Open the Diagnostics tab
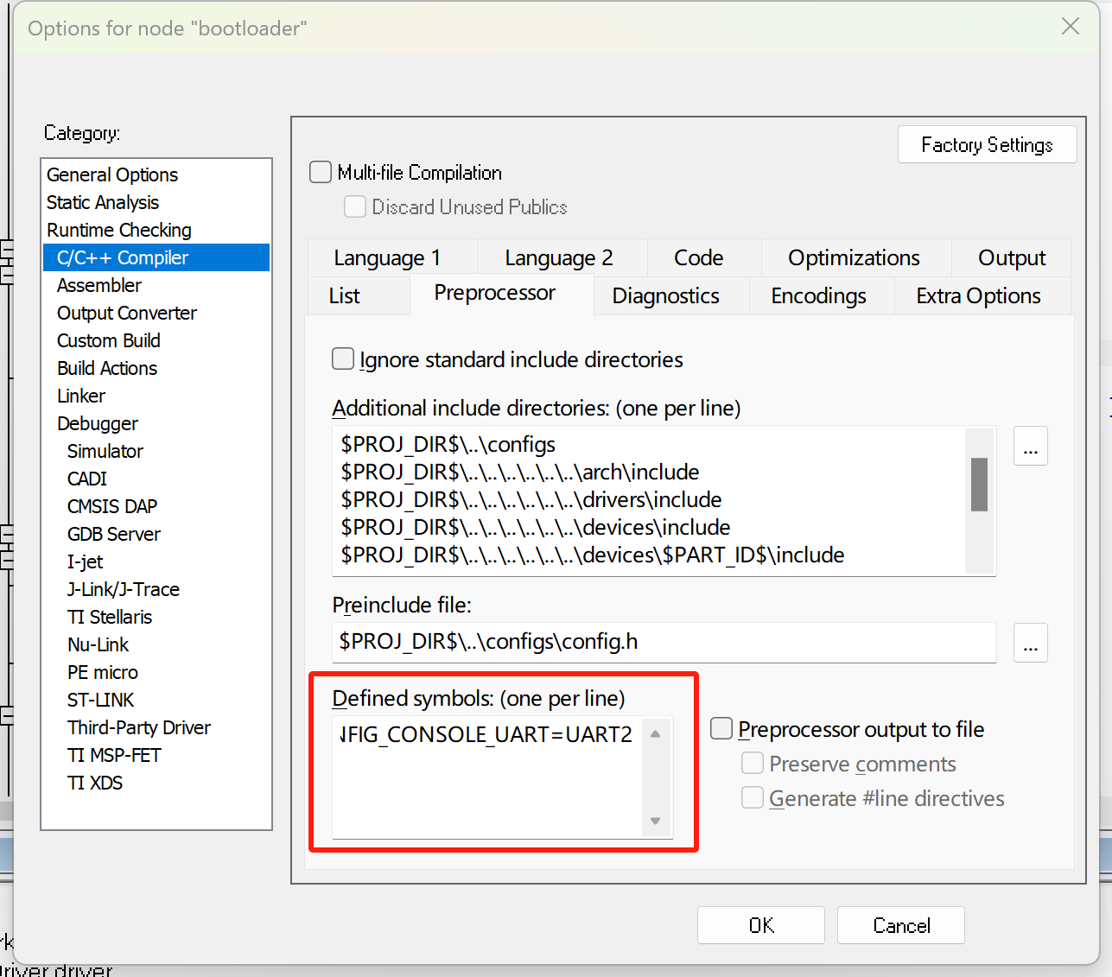The image size is (1112, 977). point(664,296)
